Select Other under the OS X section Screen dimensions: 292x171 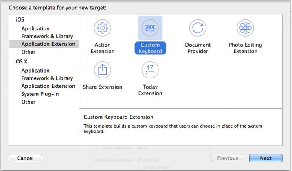pos(29,102)
